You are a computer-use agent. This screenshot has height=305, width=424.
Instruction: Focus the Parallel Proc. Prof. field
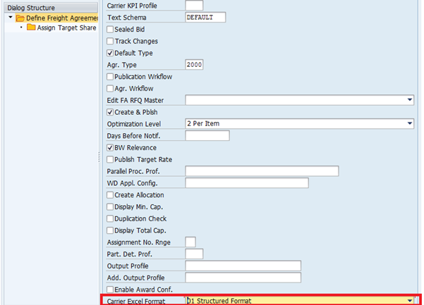(x=261, y=171)
